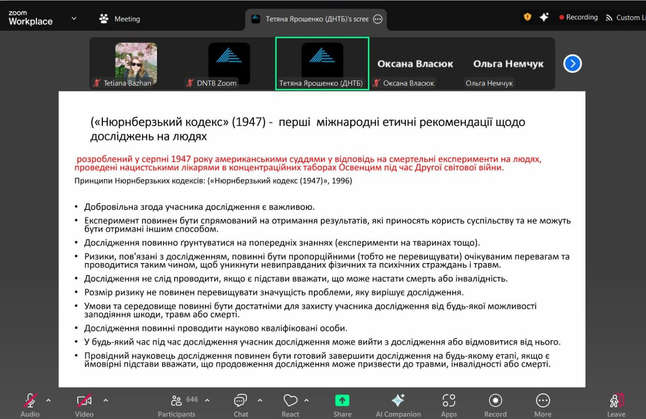Start camera with the Video button

point(84,405)
